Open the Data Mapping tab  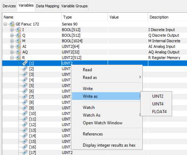pyautogui.click(x=48, y=6)
